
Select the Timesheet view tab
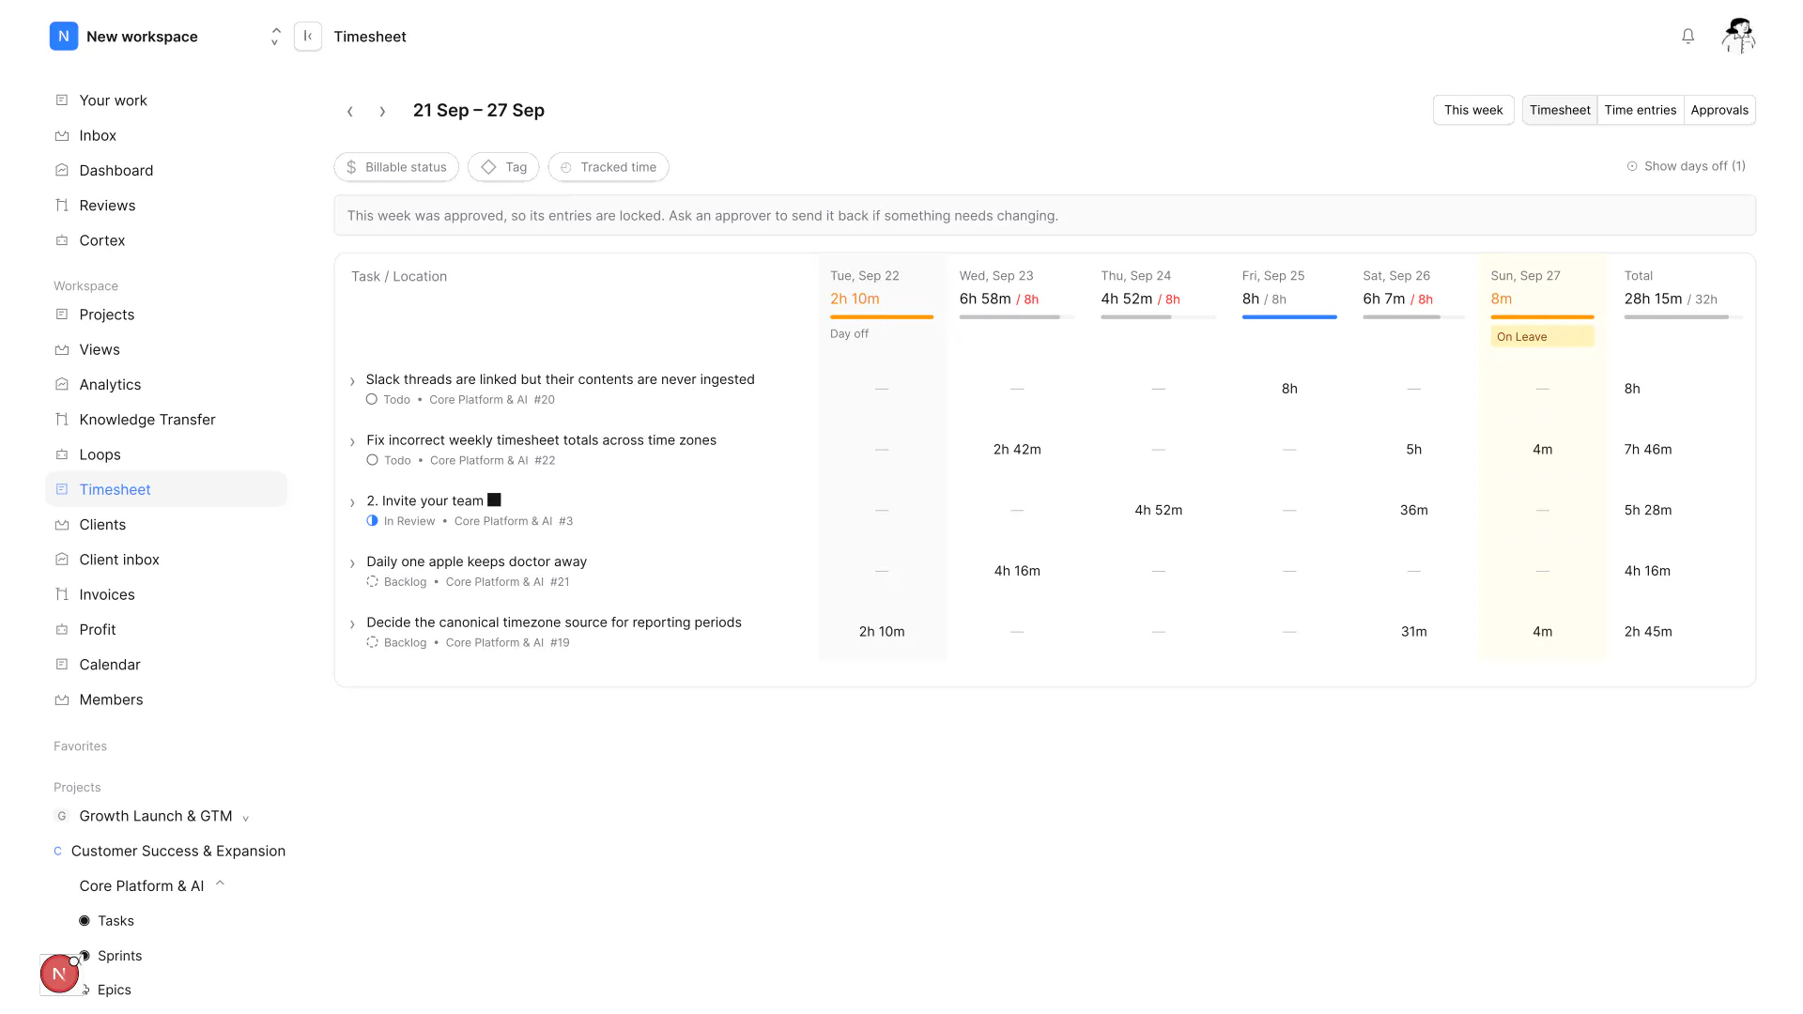pyautogui.click(x=1559, y=110)
